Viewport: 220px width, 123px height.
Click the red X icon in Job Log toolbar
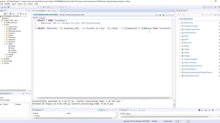[x=213, y=110]
